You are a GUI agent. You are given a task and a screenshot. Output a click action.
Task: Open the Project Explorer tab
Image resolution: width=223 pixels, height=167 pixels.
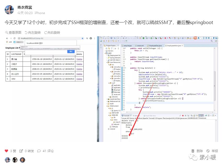point(111,46)
